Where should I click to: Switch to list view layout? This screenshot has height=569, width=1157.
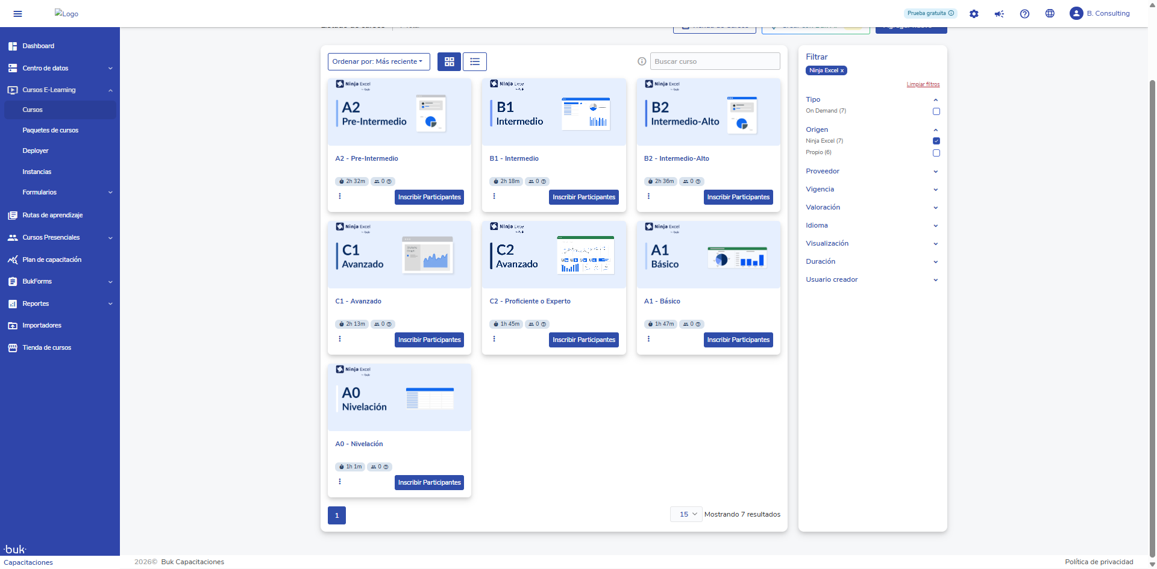[475, 61]
